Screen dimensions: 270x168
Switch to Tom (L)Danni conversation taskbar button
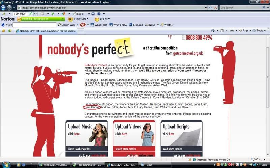pyautogui.click(x=87, y=165)
